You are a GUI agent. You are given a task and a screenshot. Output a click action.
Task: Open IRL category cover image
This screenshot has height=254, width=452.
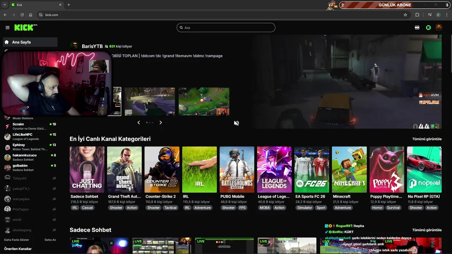[x=199, y=169]
